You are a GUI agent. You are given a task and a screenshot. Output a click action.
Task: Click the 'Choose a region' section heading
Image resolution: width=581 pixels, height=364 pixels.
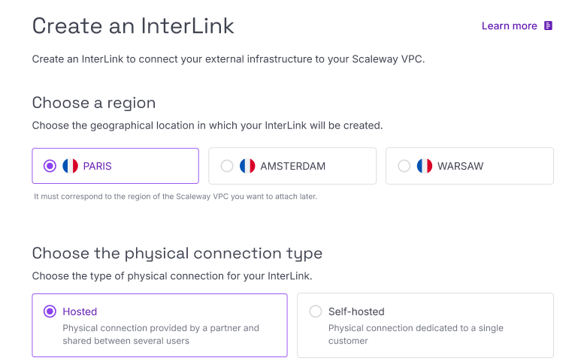click(94, 103)
